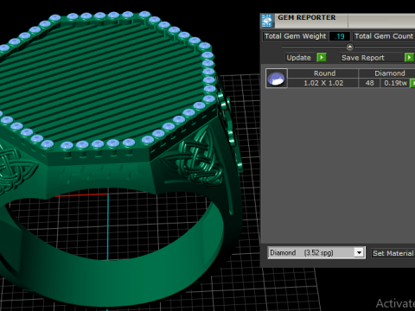Collapse panel with the divider arrow handle
The width and height of the screenshot is (415, 311).
click(349, 47)
